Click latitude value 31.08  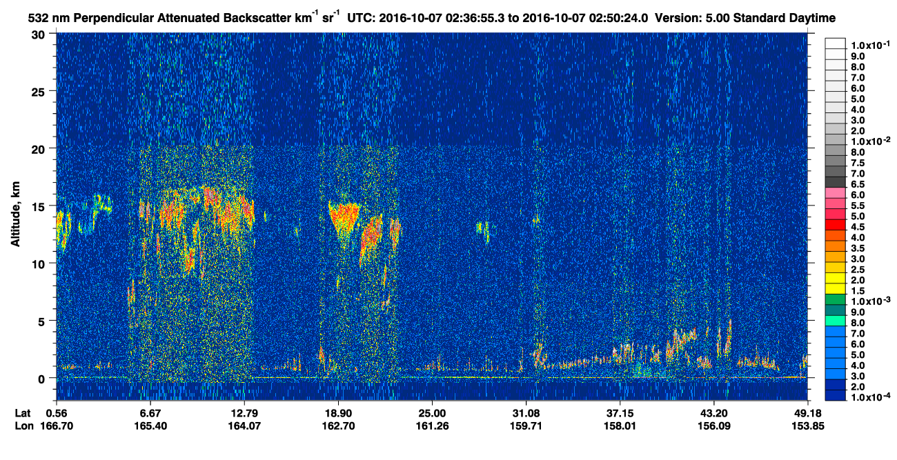(526, 412)
